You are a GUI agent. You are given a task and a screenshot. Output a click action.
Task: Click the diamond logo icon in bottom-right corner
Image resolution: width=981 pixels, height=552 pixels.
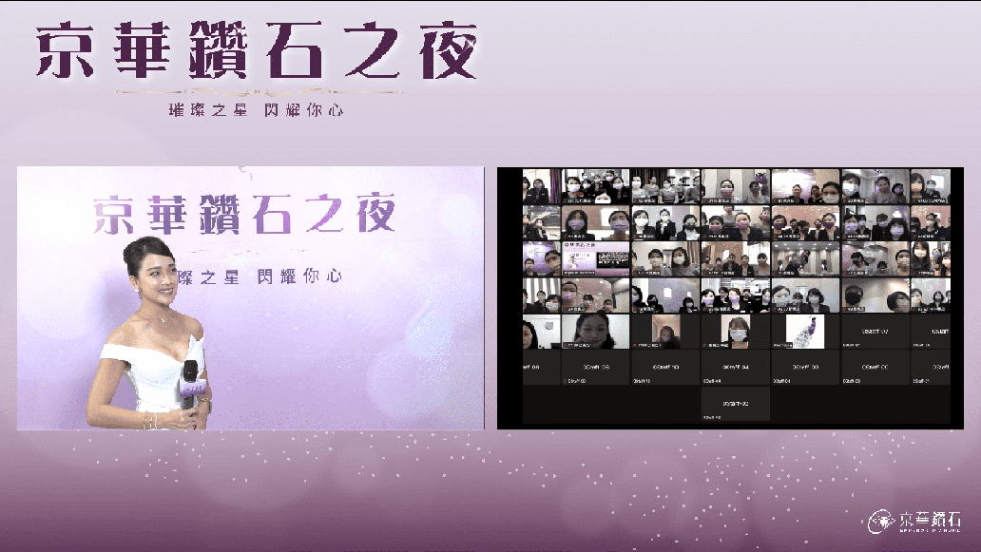880,521
